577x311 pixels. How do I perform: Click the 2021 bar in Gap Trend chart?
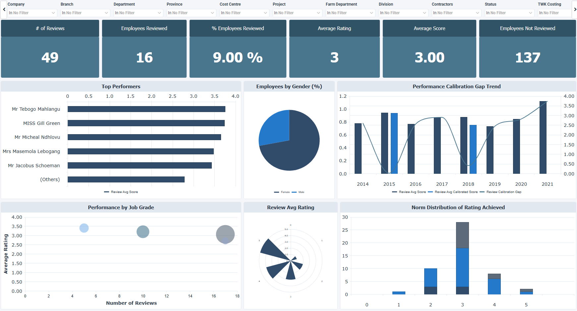pos(543,137)
